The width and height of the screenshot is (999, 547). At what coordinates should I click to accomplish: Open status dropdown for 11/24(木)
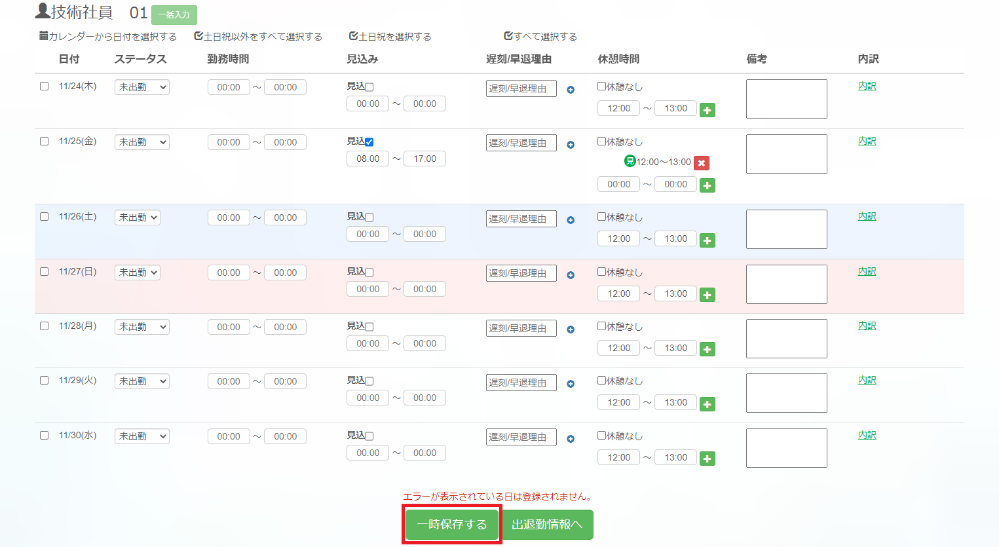[141, 87]
